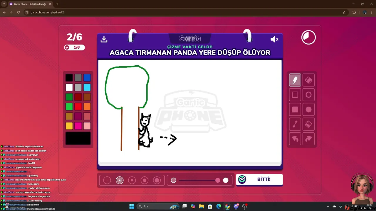Pick the golden brown color swatch
The width and height of the screenshot is (376, 211).
(69, 116)
